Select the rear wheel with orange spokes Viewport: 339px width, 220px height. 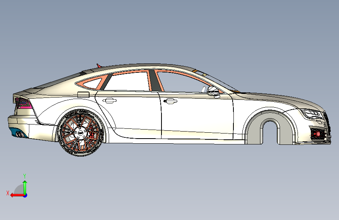tap(81, 133)
